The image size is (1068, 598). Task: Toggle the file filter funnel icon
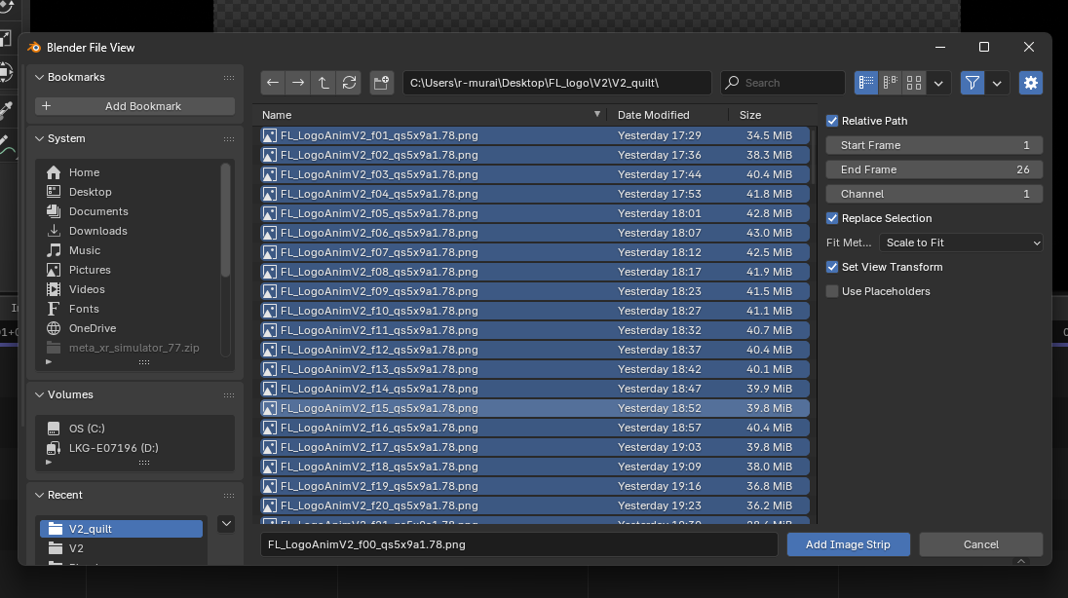click(972, 83)
